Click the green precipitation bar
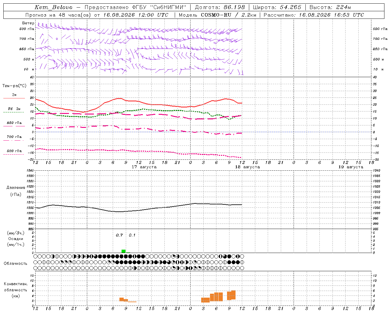This screenshot has height=311, width=389. click(123, 251)
